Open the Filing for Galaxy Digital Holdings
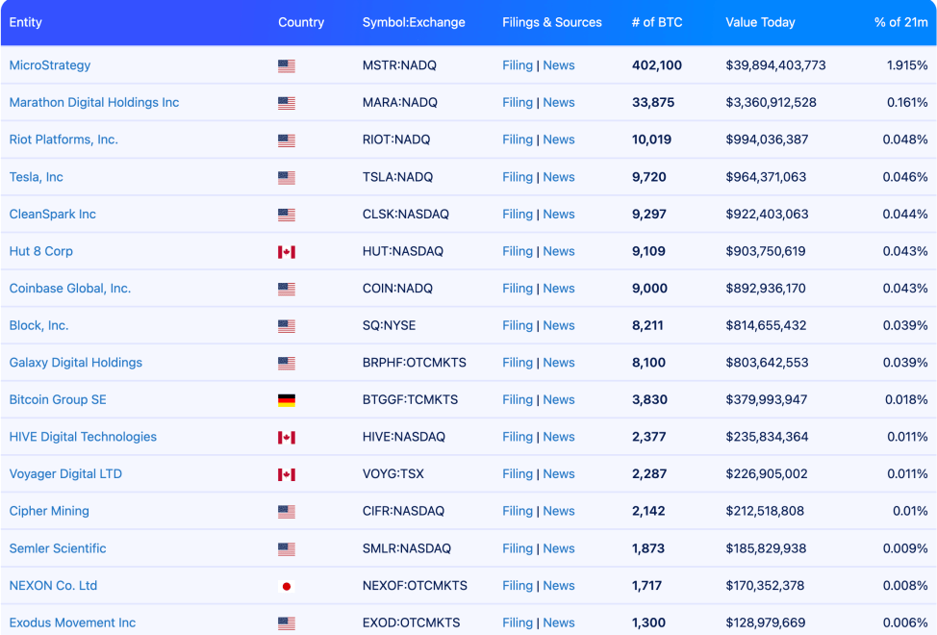The height and width of the screenshot is (635, 937). [518, 363]
